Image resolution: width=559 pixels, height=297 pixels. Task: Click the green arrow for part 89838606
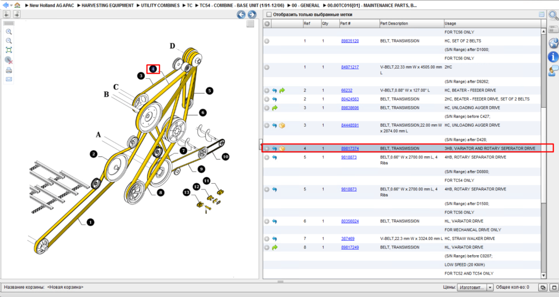click(274, 108)
